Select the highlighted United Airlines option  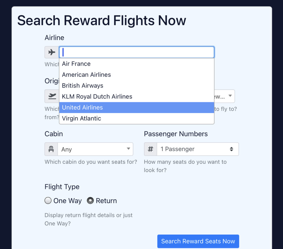[137, 107]
